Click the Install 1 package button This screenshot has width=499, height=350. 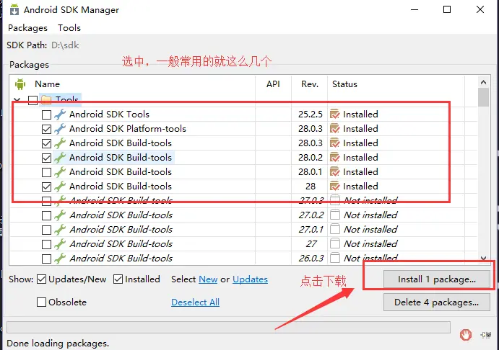pyautogui.click(x=437, y=279)
